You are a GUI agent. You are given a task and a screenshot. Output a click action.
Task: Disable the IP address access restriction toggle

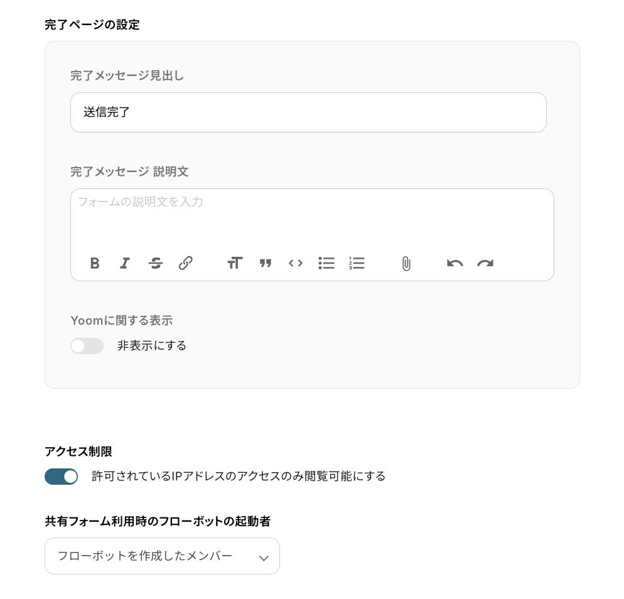[61, 477]
